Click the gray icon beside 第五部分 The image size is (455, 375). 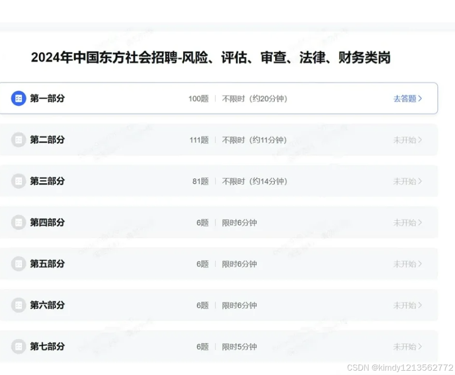point(19,264)
